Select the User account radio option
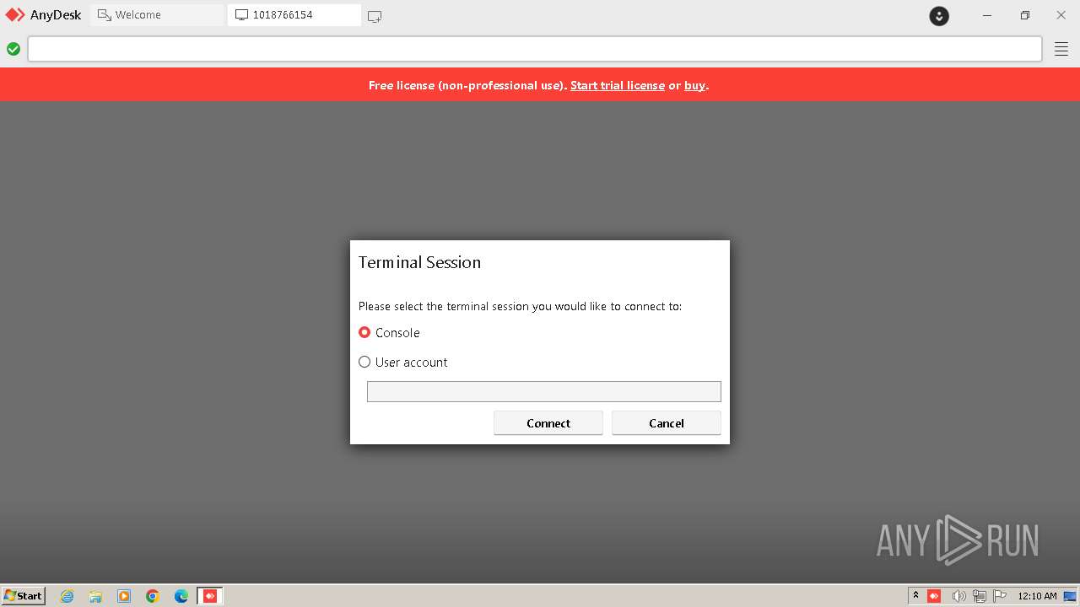Image resolution: width=1080 pixels, height=607 pixels. point(364,362)
